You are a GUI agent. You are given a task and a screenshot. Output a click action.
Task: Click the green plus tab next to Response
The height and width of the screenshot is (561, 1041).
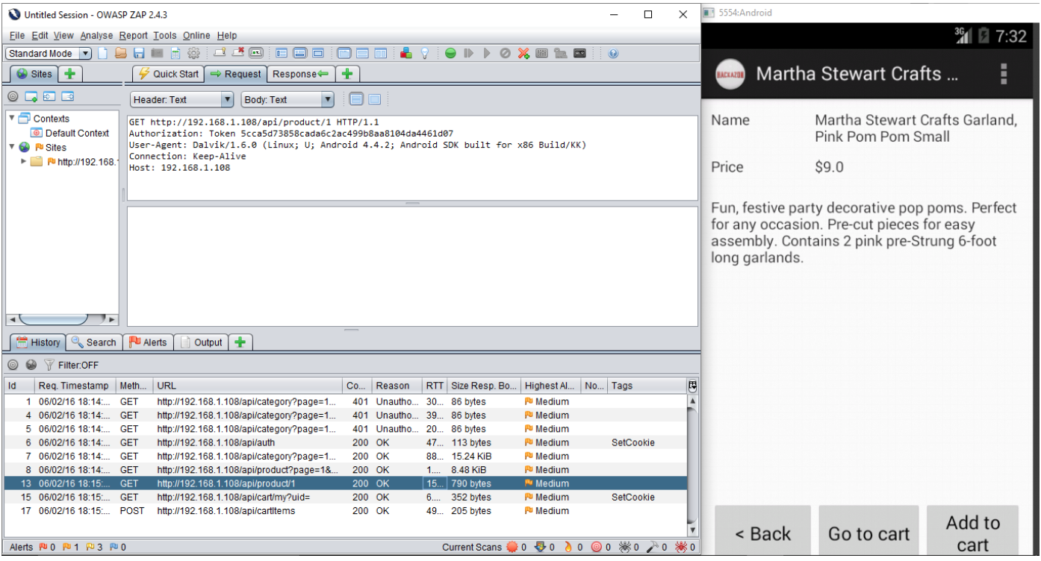point(347,74)
